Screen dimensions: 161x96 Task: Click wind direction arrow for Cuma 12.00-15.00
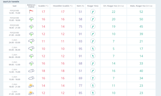[93, 71]
